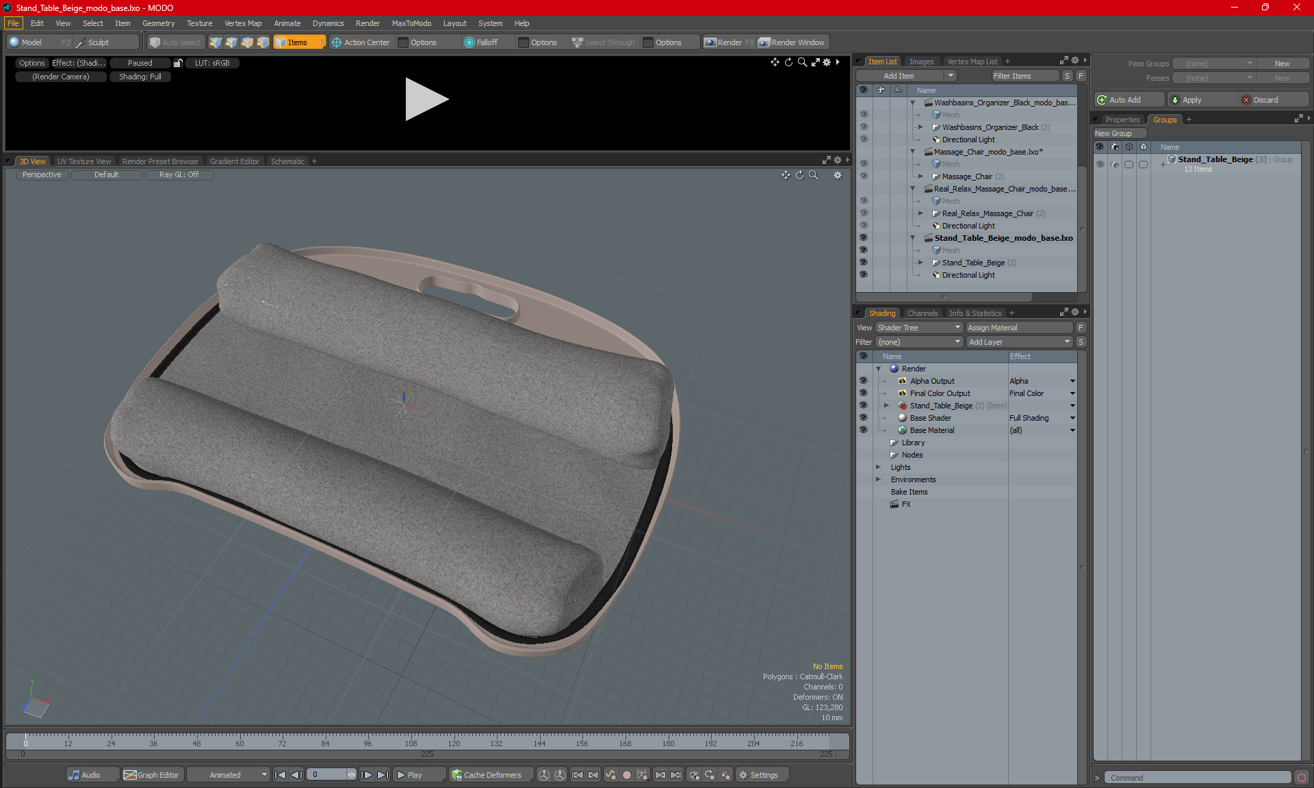Screen dimensions: 1314x788
Task: Toggle the record keyframe red circle
Action: tap(626, 775)
